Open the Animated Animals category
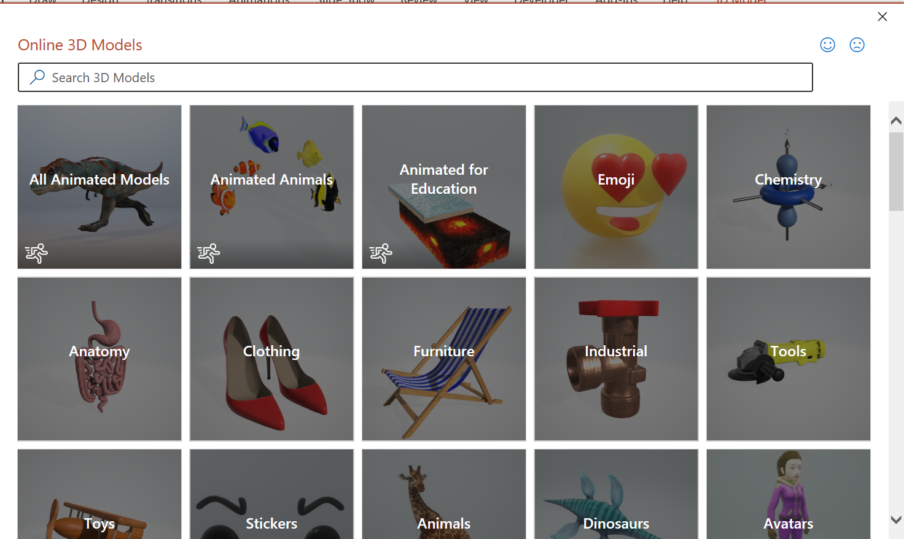 (271, 187)
